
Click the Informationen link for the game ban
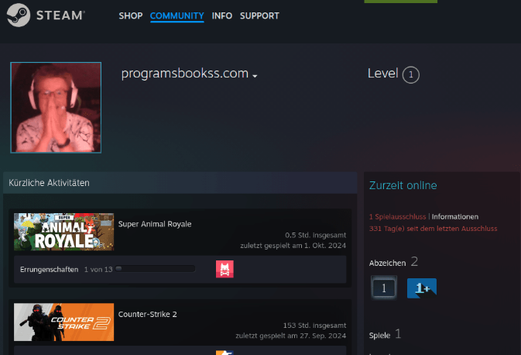click(x=455, y=216)
